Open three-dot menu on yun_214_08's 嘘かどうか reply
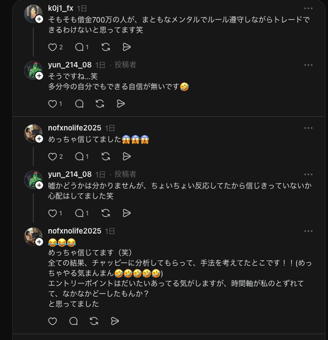This screenshot has width=328, height=340. pyautogui.click(x=308, y=174)
